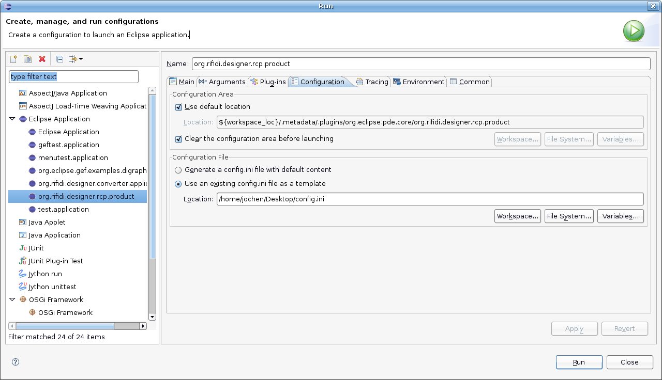Viewport: 662px width, 380px height.
Task: Switch to the Common tab
Action: 470,82
